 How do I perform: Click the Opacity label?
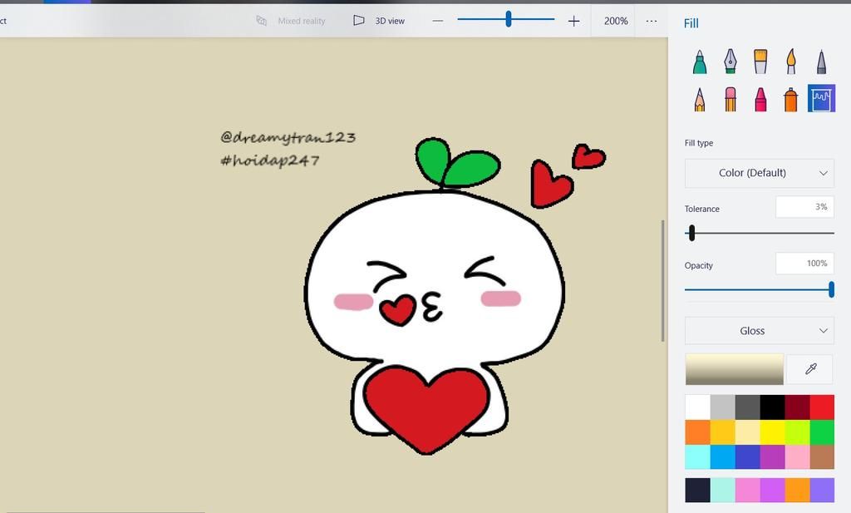point(698,265)
